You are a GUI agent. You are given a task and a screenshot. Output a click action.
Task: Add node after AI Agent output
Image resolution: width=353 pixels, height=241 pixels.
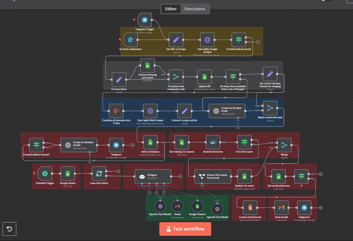point(180,176)
